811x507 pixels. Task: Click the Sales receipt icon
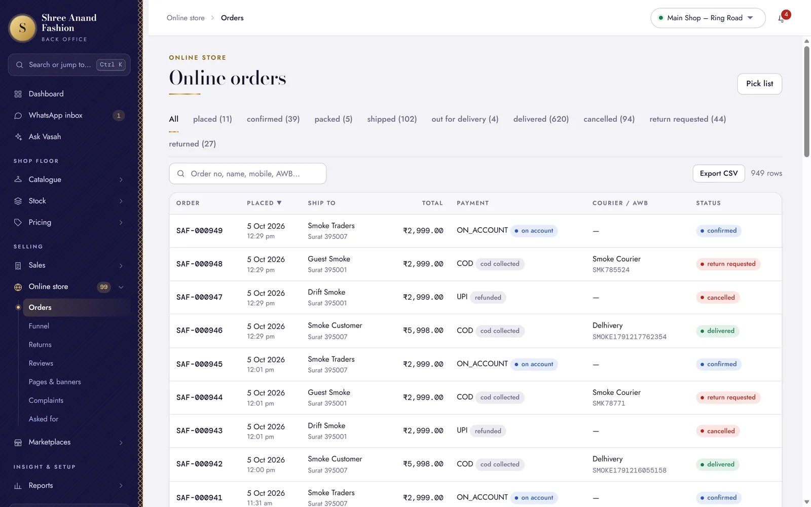pos(18,266)
